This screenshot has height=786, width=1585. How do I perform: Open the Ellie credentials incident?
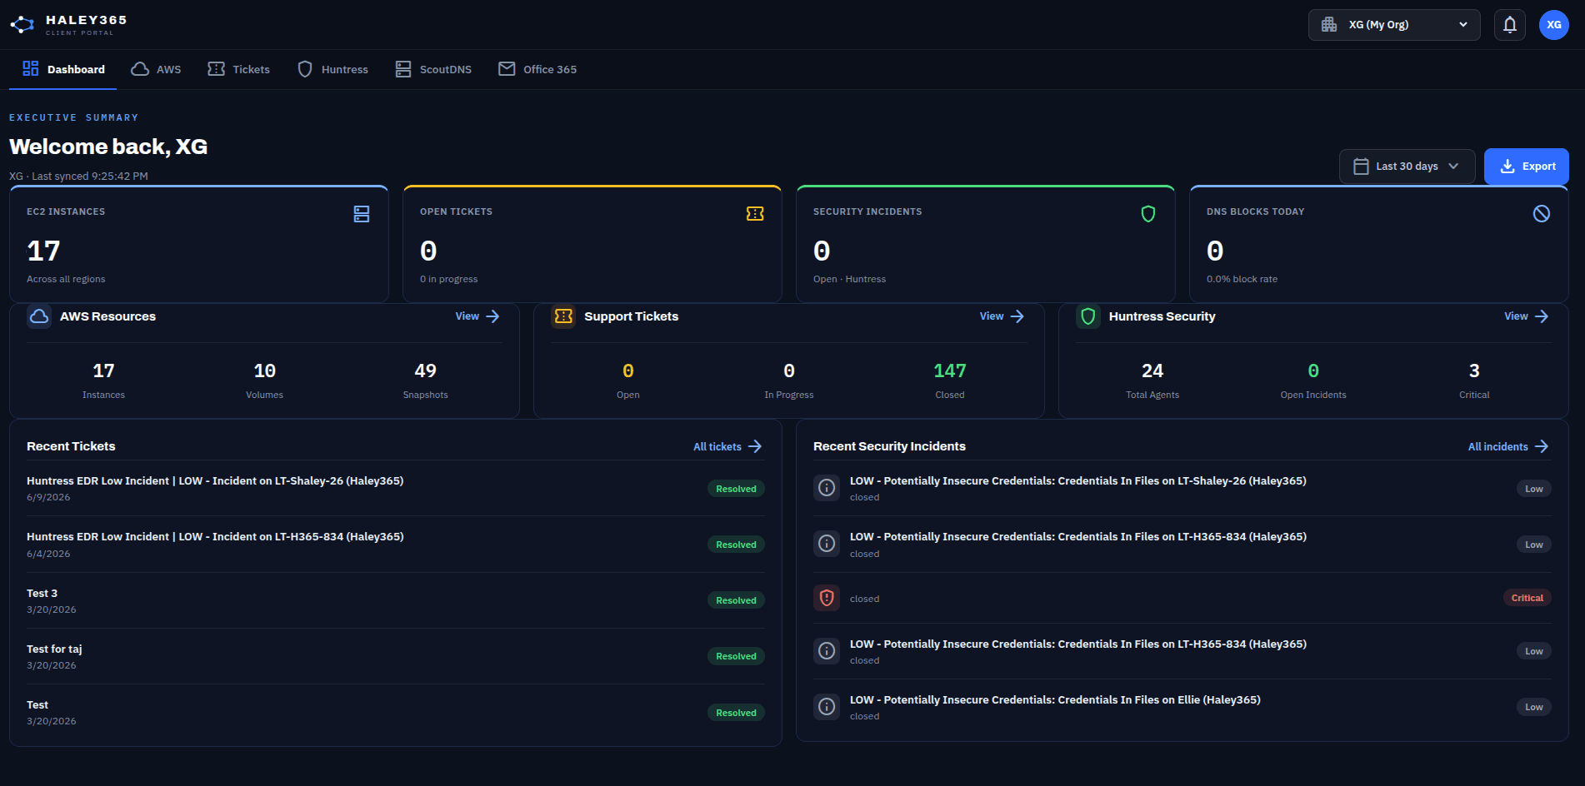click(x=1182, y=707)
